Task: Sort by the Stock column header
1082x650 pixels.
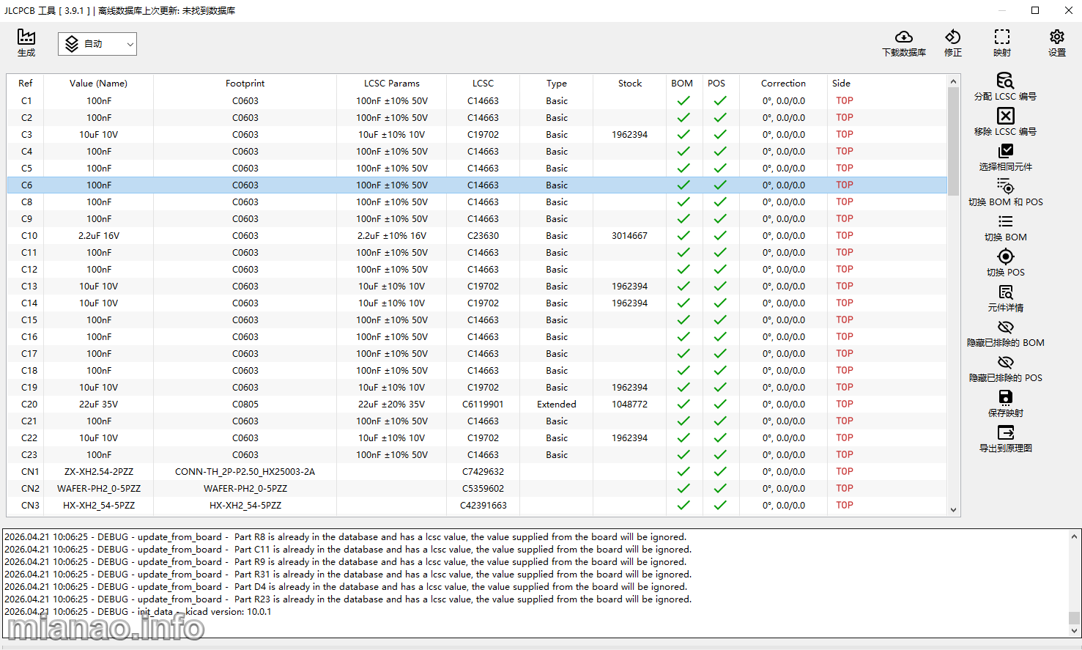Action: [629, 84]
